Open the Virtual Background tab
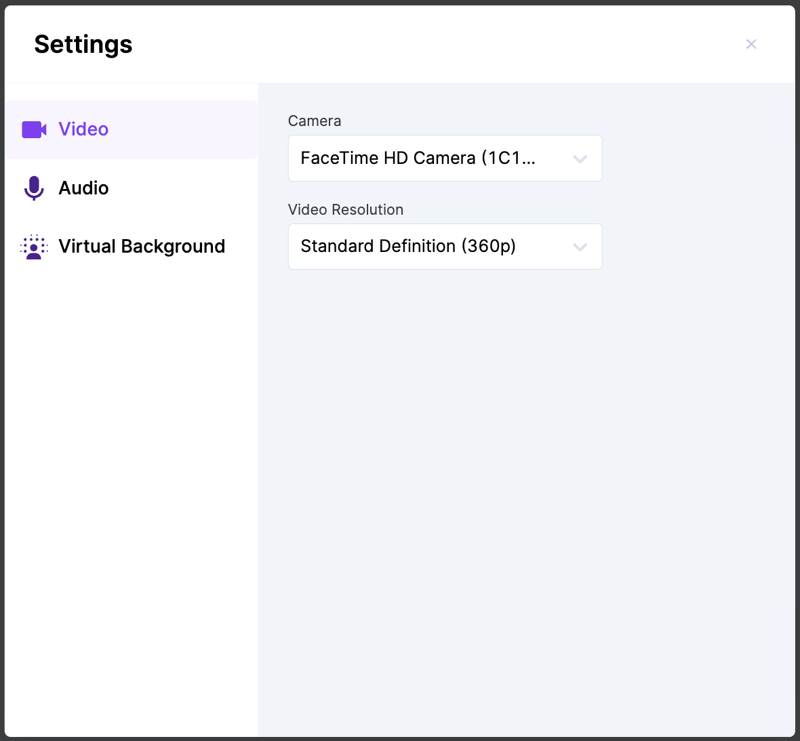Image resolution: width=800 pixels, height=741 pixels. pyautogui.click(x=142, y=247)
